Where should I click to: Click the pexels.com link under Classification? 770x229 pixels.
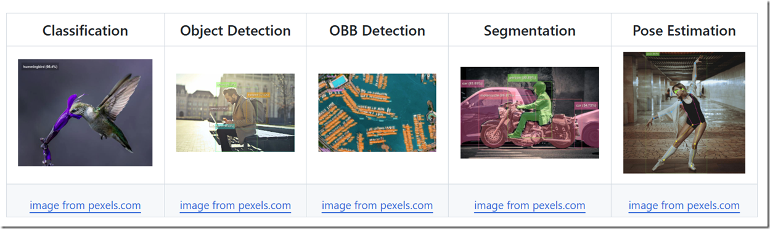85,206
